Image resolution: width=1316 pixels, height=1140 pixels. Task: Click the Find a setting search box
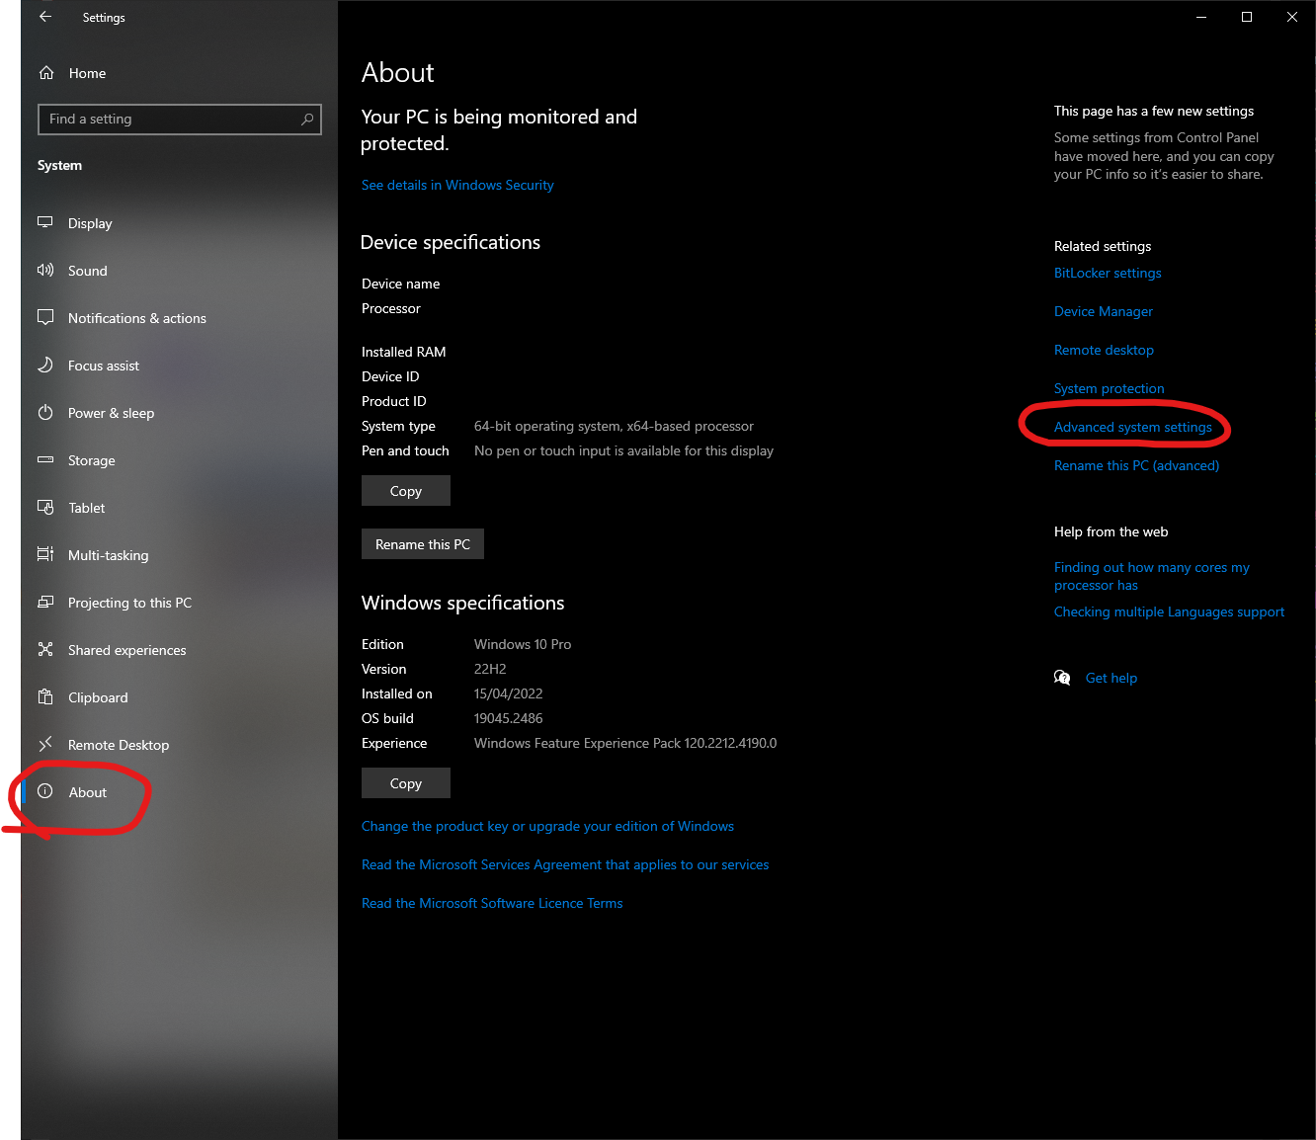(x=180, y=119)
